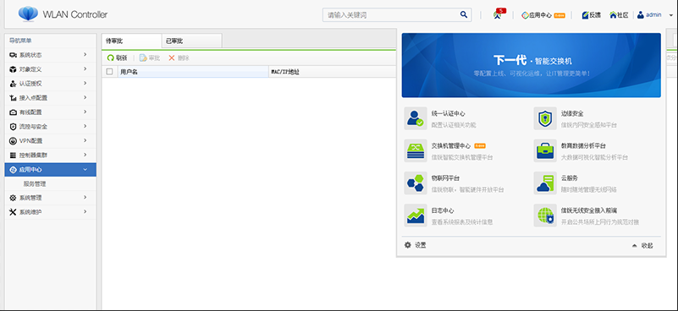Open the 信锐无线安全接入前端 globe icon
Image resolution: width=678 pixels, height=311 pixels.
(x=545, y=216)
